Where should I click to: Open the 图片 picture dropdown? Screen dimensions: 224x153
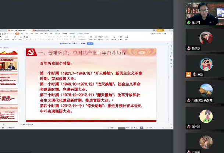point(100,37)
